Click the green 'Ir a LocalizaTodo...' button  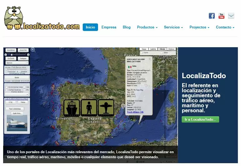[200, 119]
